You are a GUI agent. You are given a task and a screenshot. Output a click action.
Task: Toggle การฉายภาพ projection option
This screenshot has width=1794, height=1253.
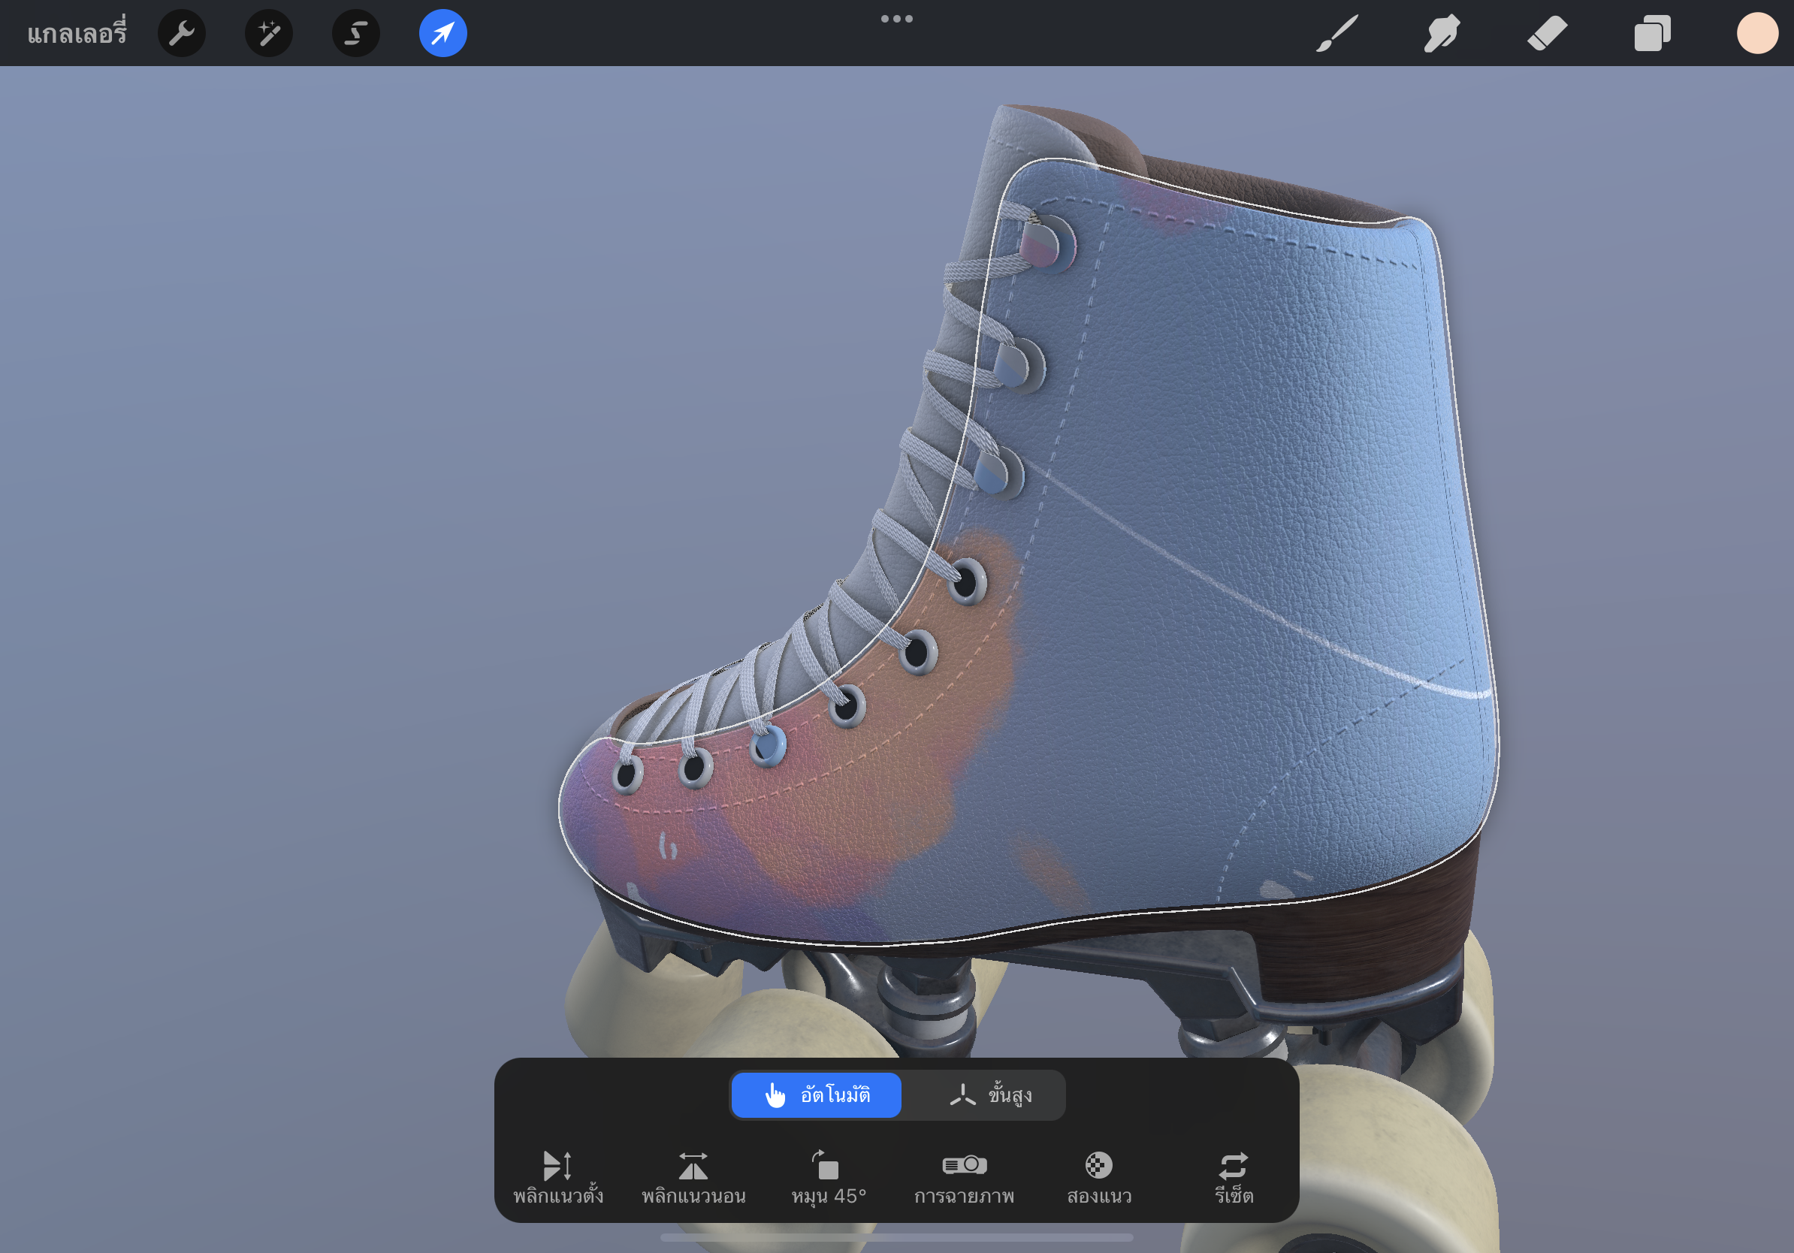964,1177
